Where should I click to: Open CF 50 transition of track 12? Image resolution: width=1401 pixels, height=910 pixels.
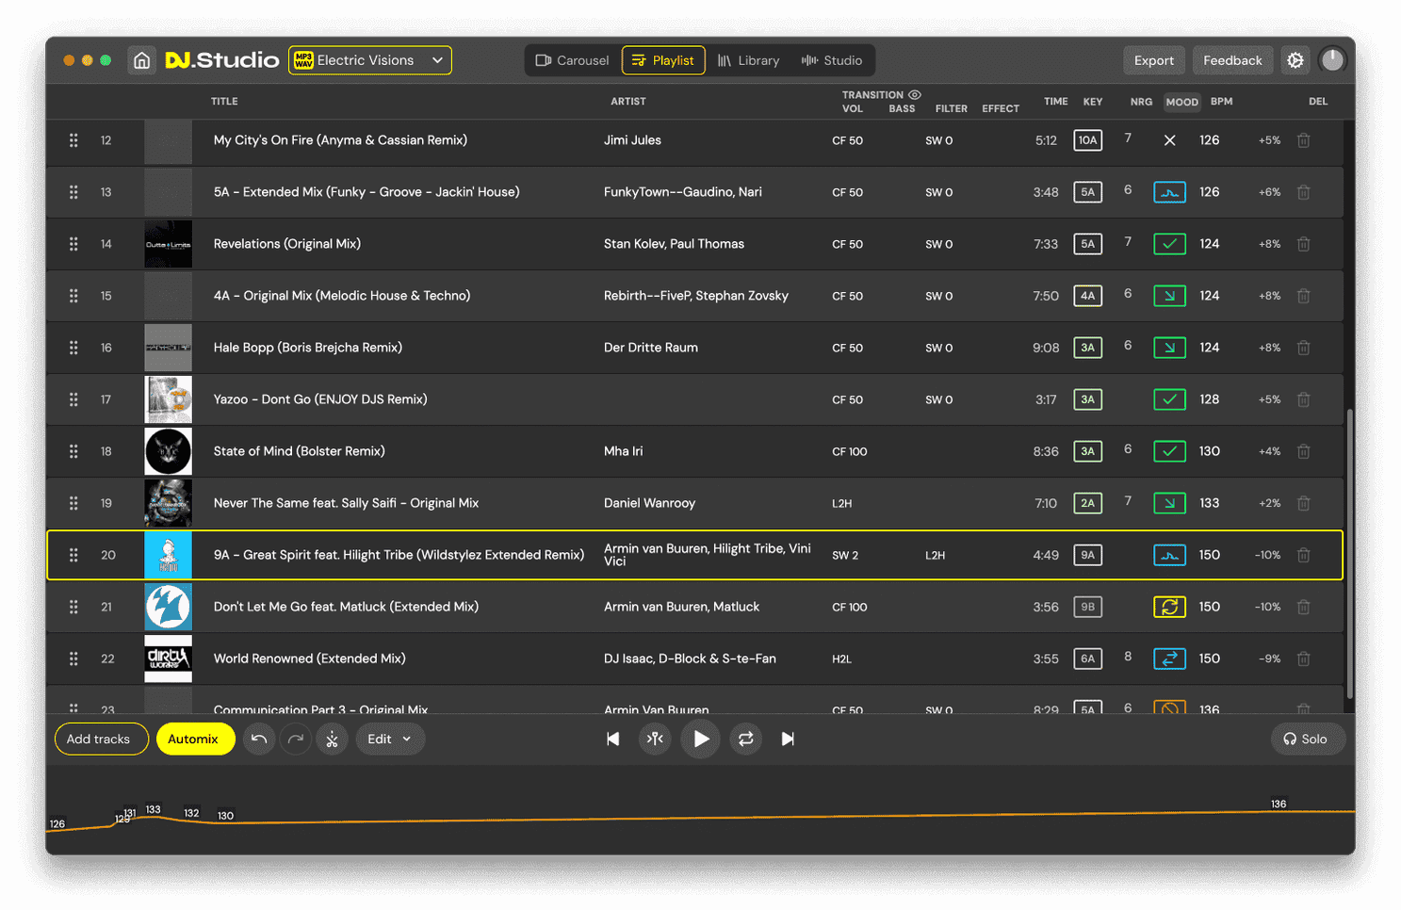point(847,140)
